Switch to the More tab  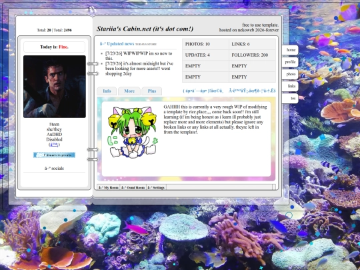click(x=129, y=91)
